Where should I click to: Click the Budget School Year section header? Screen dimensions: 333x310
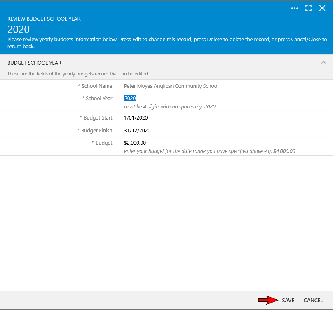[35, 63]
